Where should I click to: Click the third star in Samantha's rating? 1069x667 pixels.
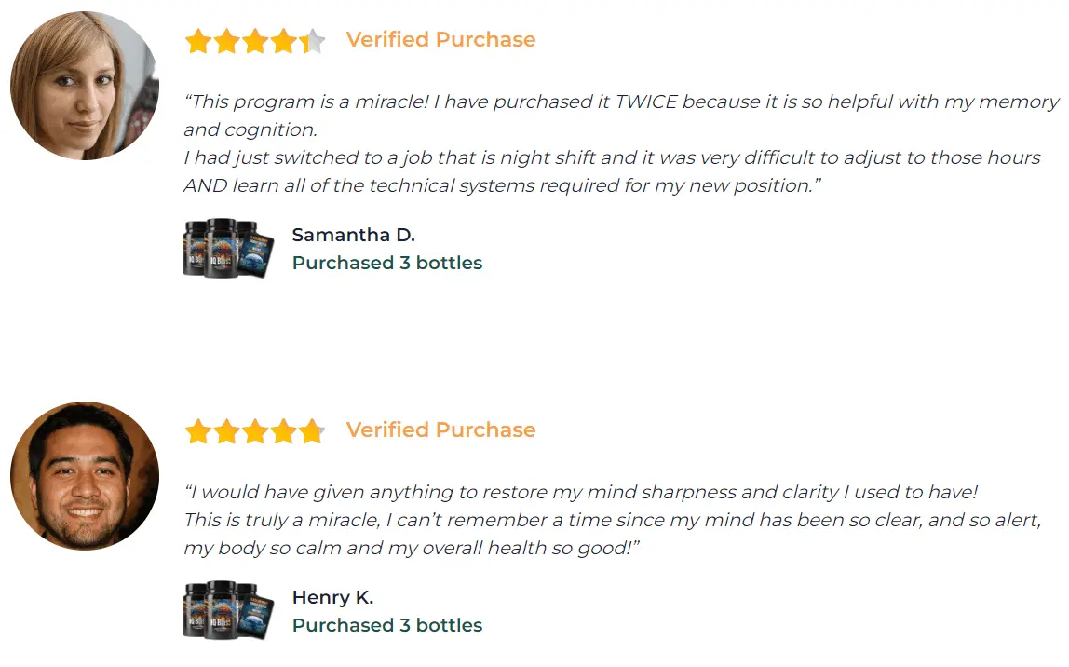(255, 41)
